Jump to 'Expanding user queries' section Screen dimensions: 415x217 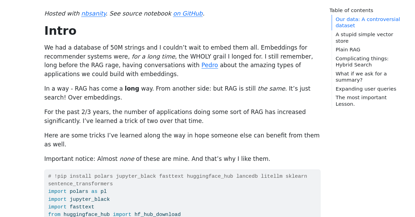click(x=366, y=89)
